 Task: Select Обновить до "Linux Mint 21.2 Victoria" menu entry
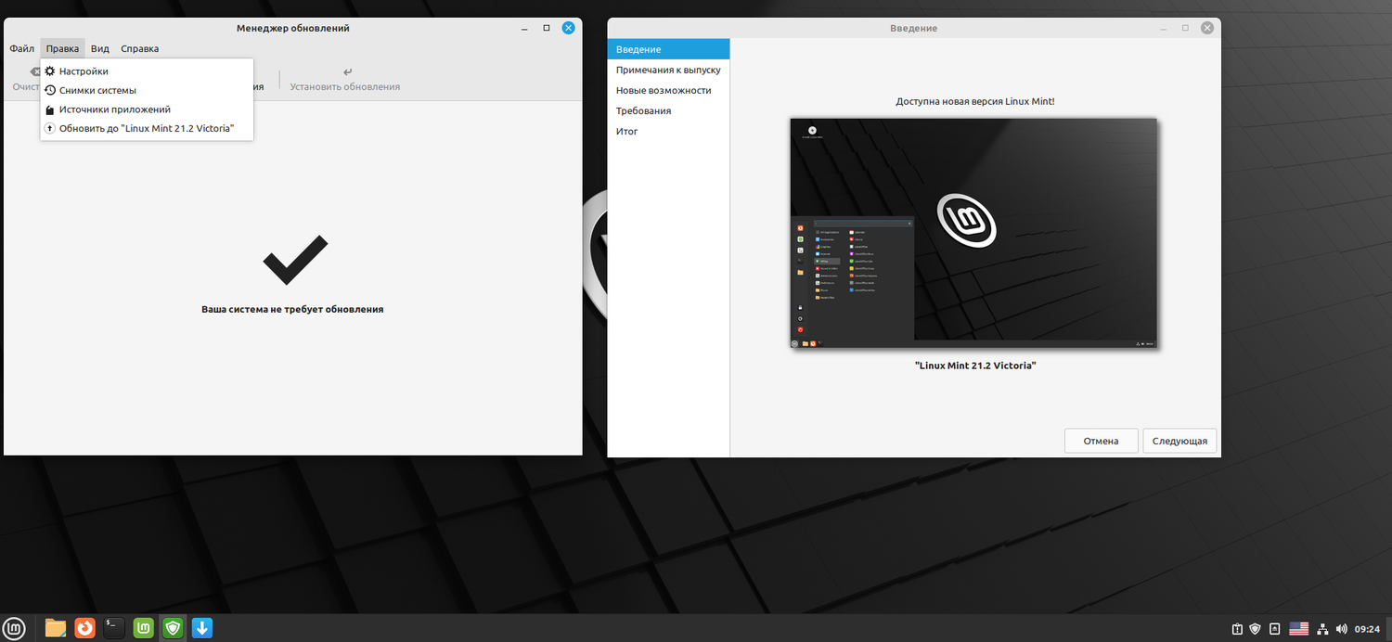click(x=147, y=128)
